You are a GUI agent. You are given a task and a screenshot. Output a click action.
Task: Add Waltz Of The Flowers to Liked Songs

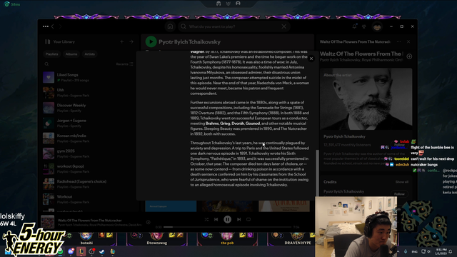409,56
